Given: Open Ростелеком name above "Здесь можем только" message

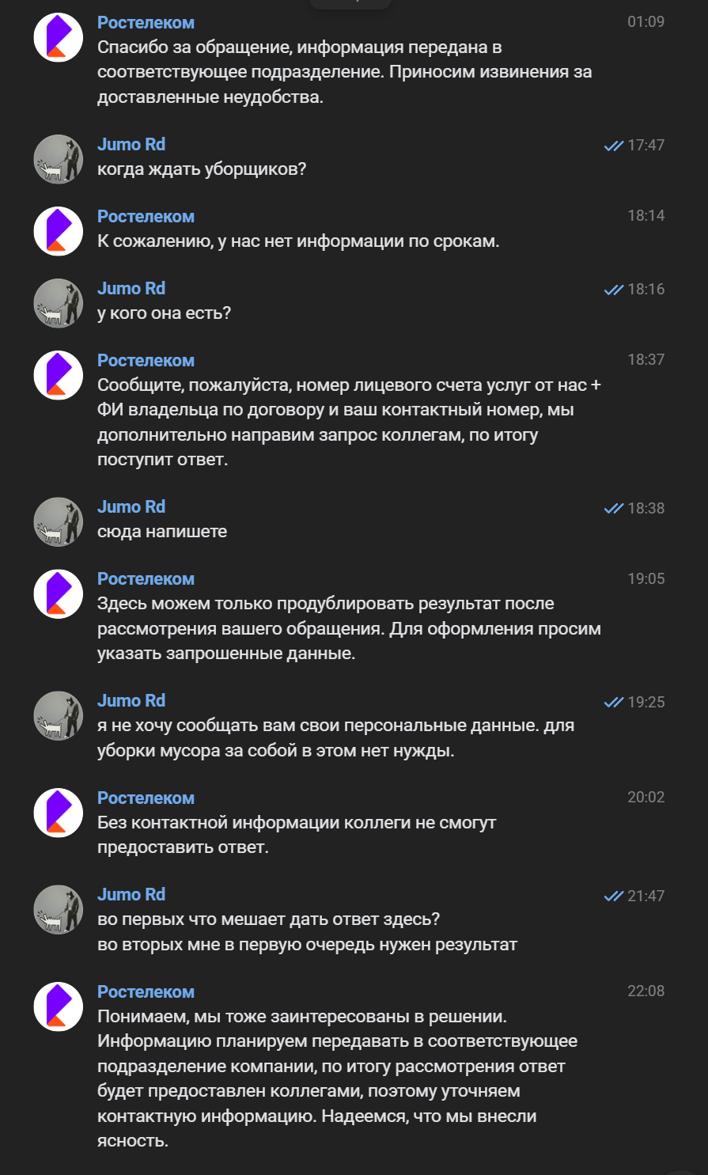Looking at the screenshot, I should 146,579.
